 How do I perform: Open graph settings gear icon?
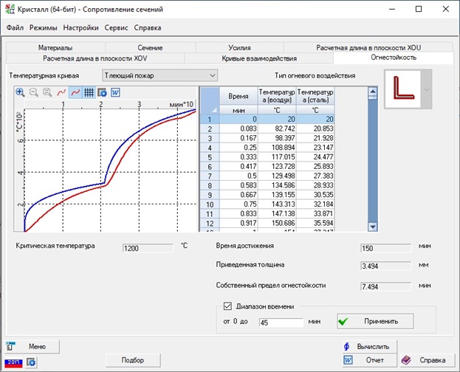tap(102, 92)
